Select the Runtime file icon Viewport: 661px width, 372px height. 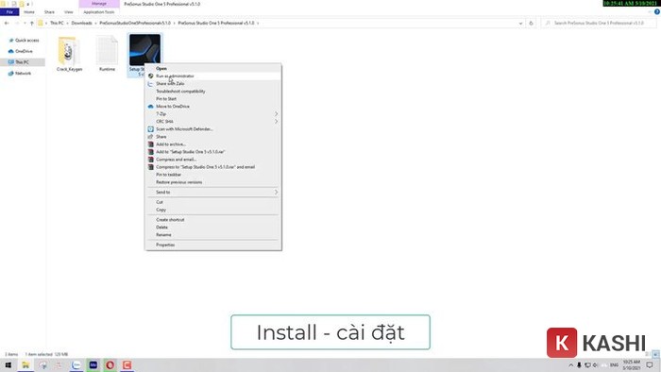coord(107,51)
